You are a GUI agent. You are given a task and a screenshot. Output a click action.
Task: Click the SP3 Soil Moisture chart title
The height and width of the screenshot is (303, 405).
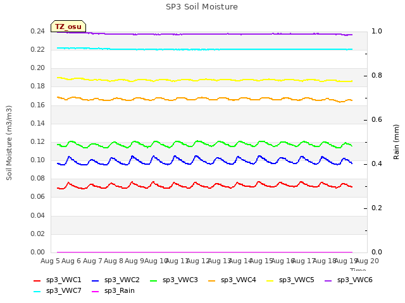tap(202, 7)
